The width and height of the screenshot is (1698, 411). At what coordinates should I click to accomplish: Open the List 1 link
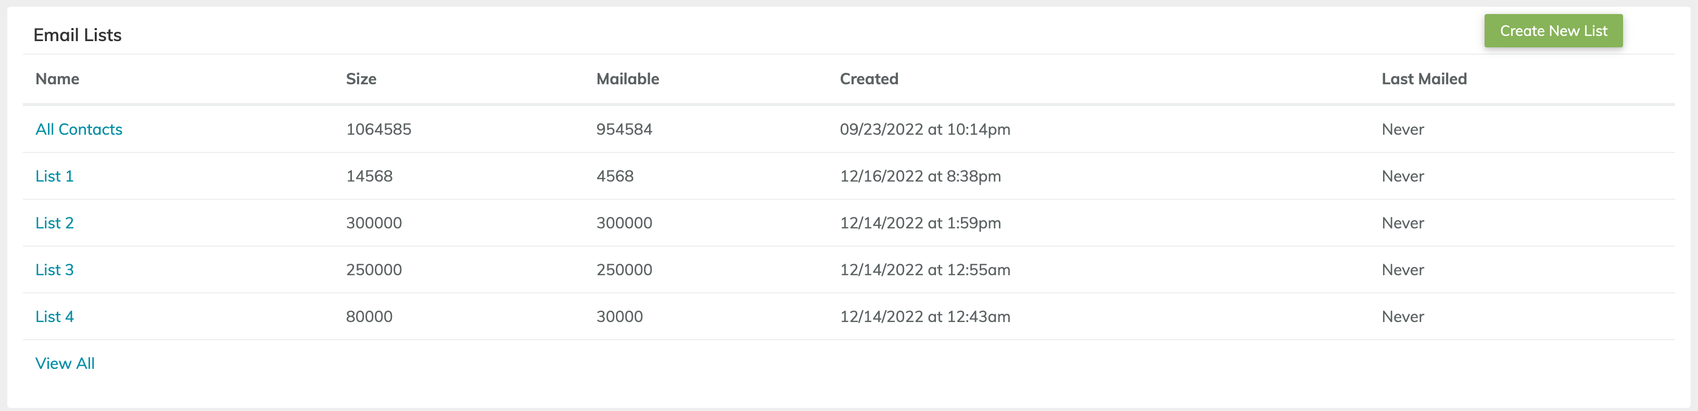[x=55, y=176]
